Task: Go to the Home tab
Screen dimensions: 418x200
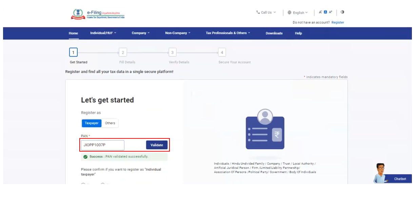Action: pos(73,33)
